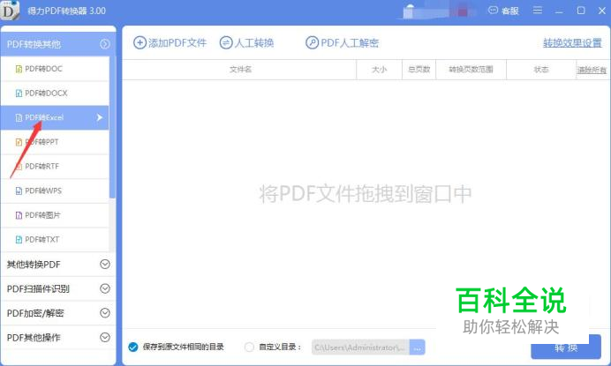
Task: Click the PDF转图片 file icon
Action: coord(19,215)
